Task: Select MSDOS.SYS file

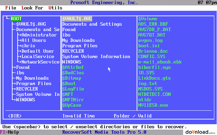Action: coord(151,89)
